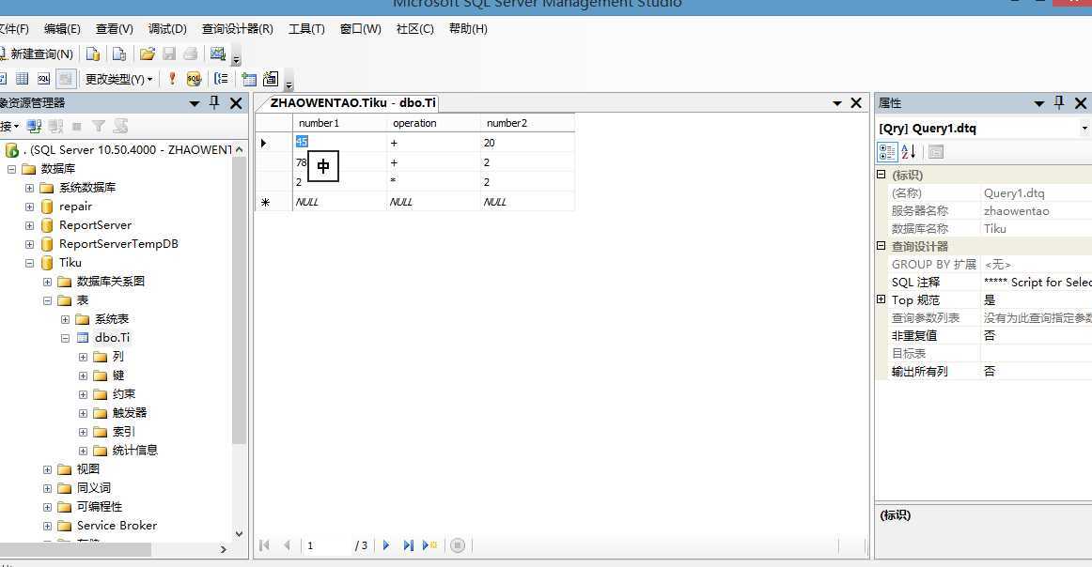Viewport: 1092px width, 567px height.
Task: Expand the repair database node
Action: click(29, 207)
